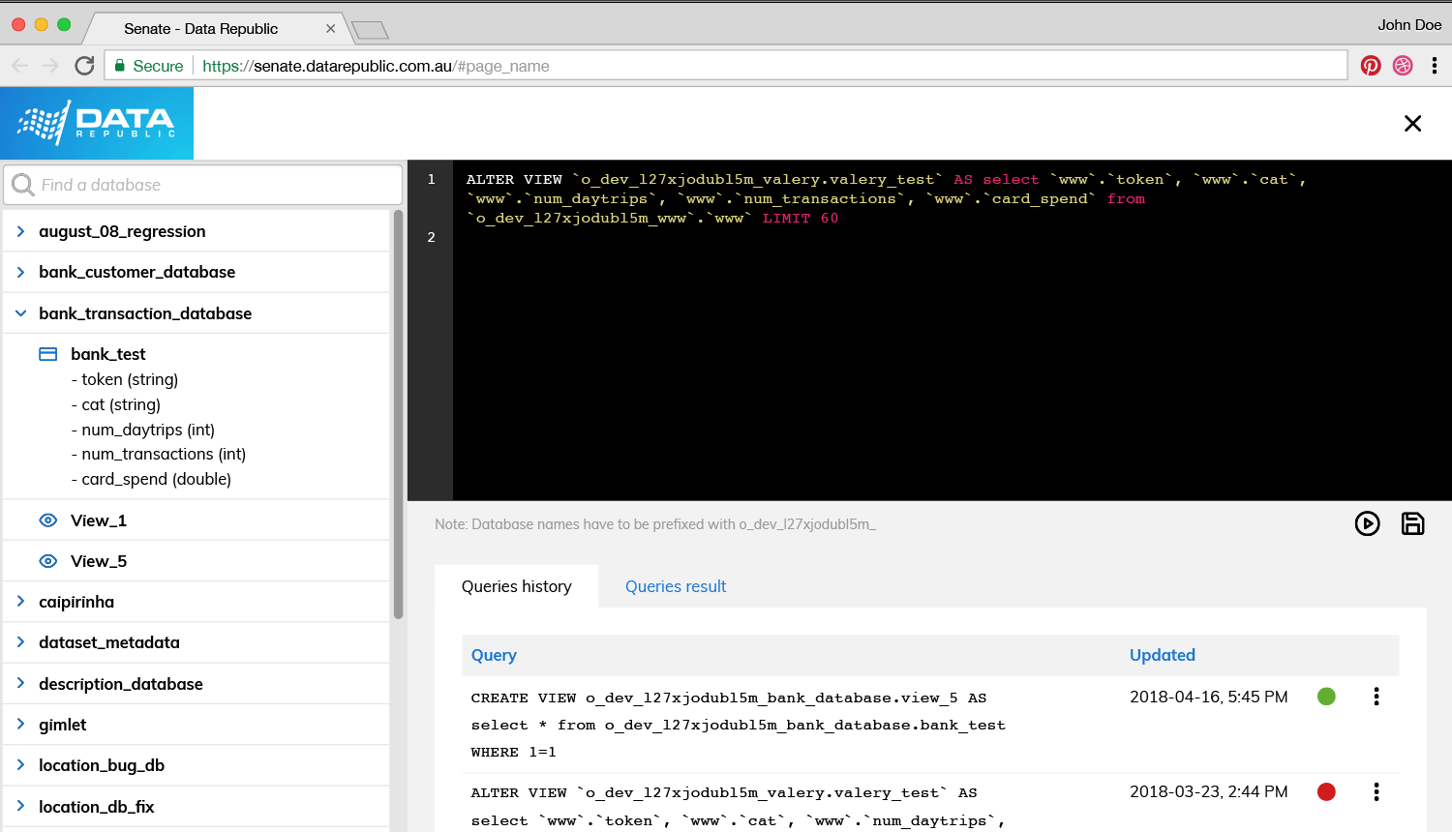Expand the august_08_regression database

click(x=20, y=231)
